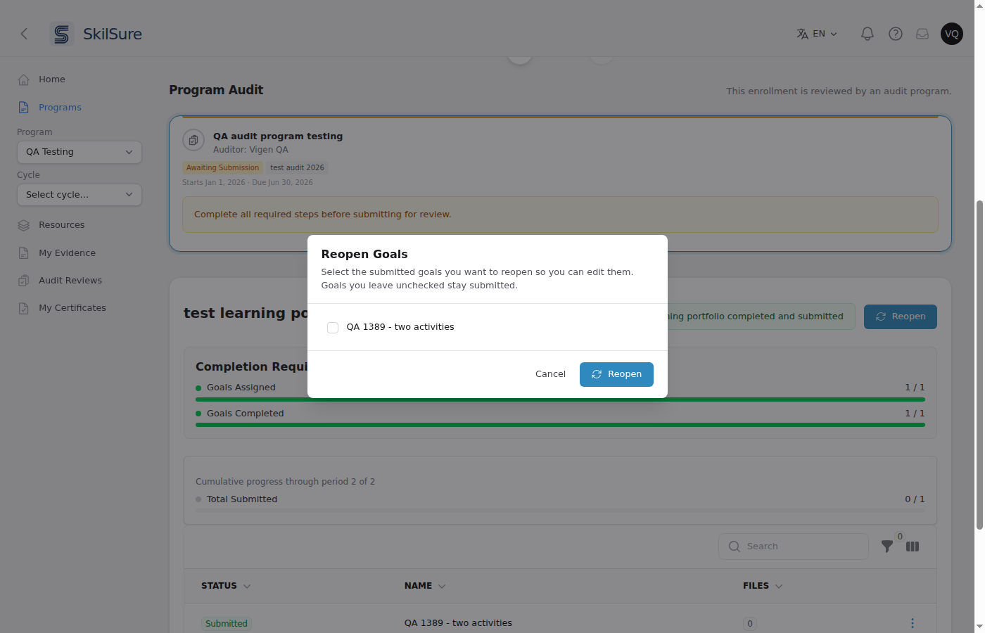
Task: Click the audit program clipboard icon
Action: tap(193, 140)
